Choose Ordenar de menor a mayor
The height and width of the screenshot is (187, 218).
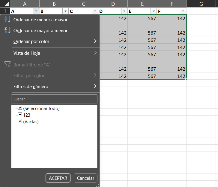[40, 20]
